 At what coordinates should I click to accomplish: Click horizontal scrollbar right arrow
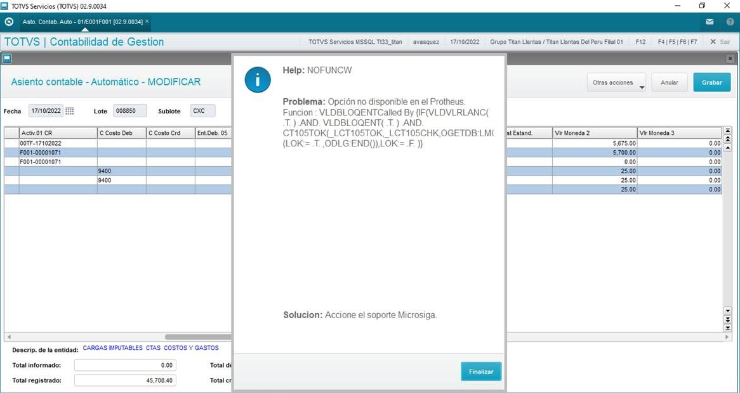coord(727,337)
